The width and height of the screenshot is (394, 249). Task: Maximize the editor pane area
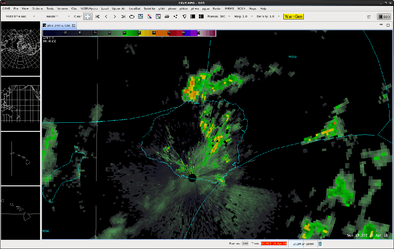coord(388,25)
